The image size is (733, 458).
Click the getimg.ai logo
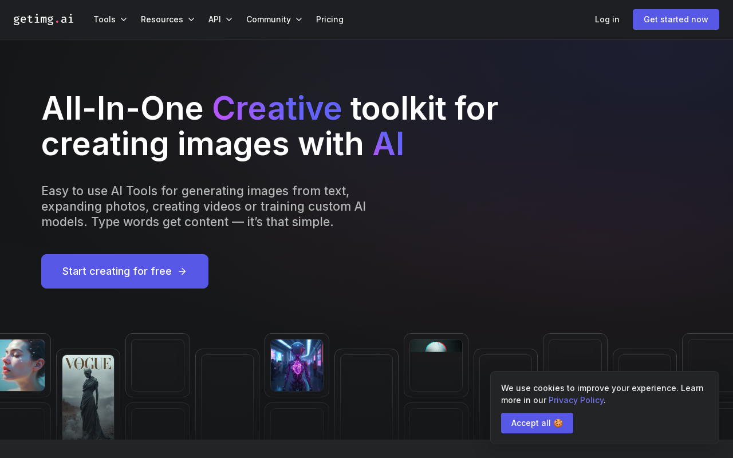tap(44, 19)
